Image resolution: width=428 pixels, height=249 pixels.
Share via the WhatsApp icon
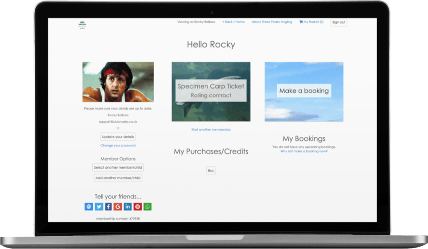point(147,207)
